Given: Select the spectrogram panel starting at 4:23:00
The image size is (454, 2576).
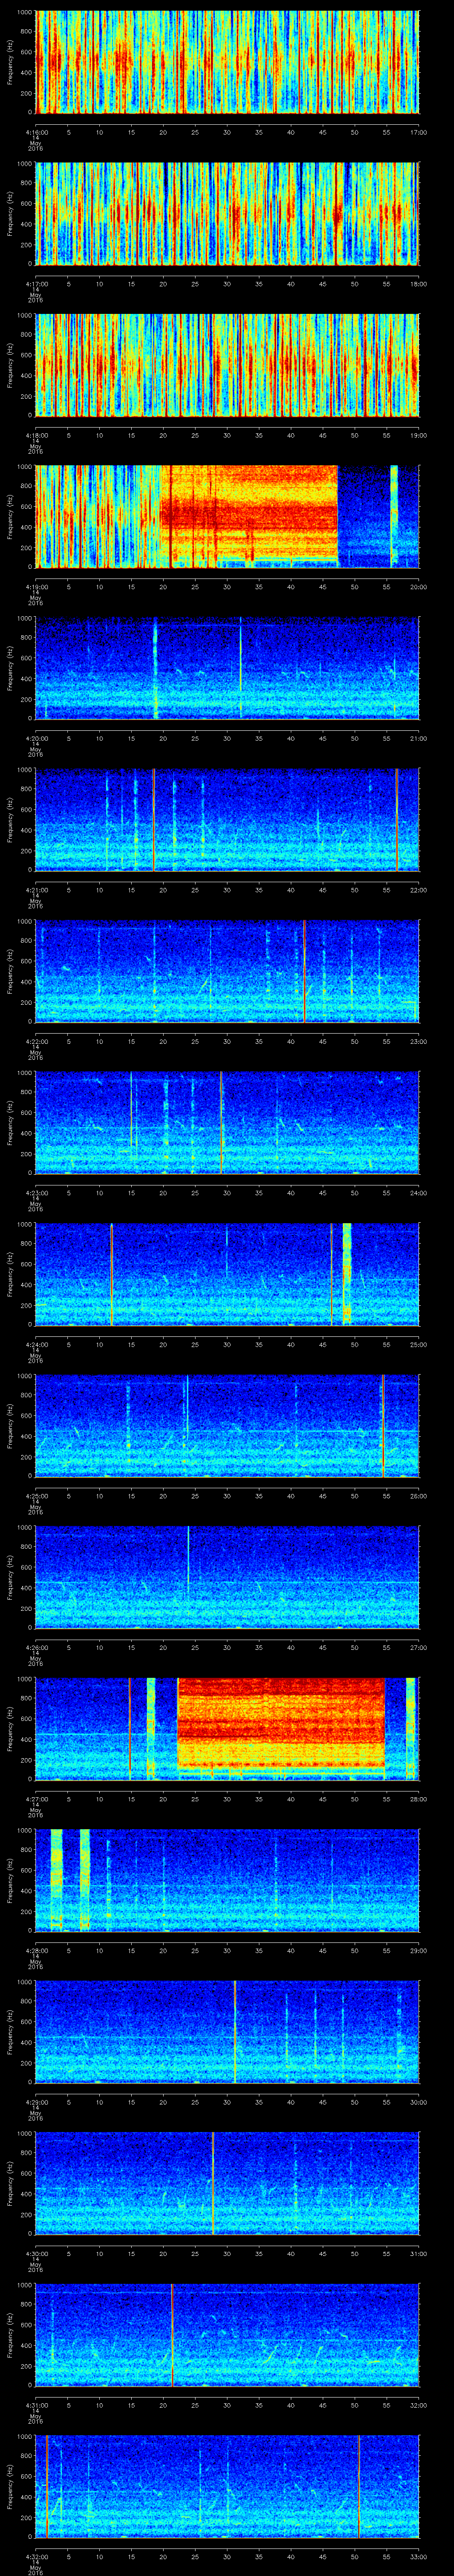Looking at the screenshot, I should [x=227, y=1122].
